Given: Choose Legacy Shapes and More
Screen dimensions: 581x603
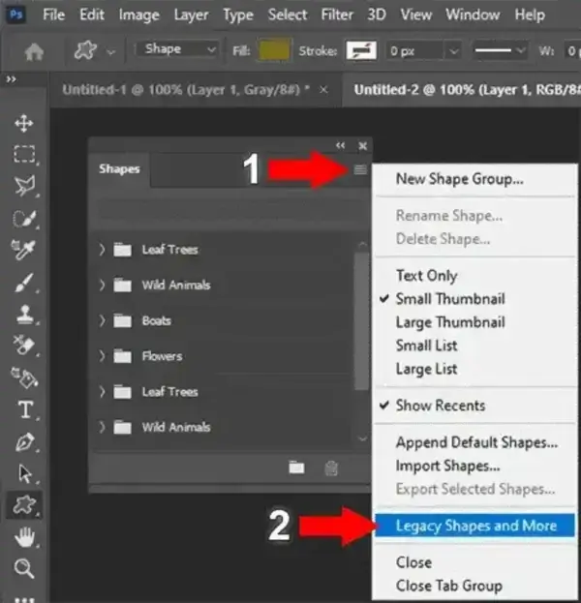Looking at the screenshot, I should pos(474,526).
